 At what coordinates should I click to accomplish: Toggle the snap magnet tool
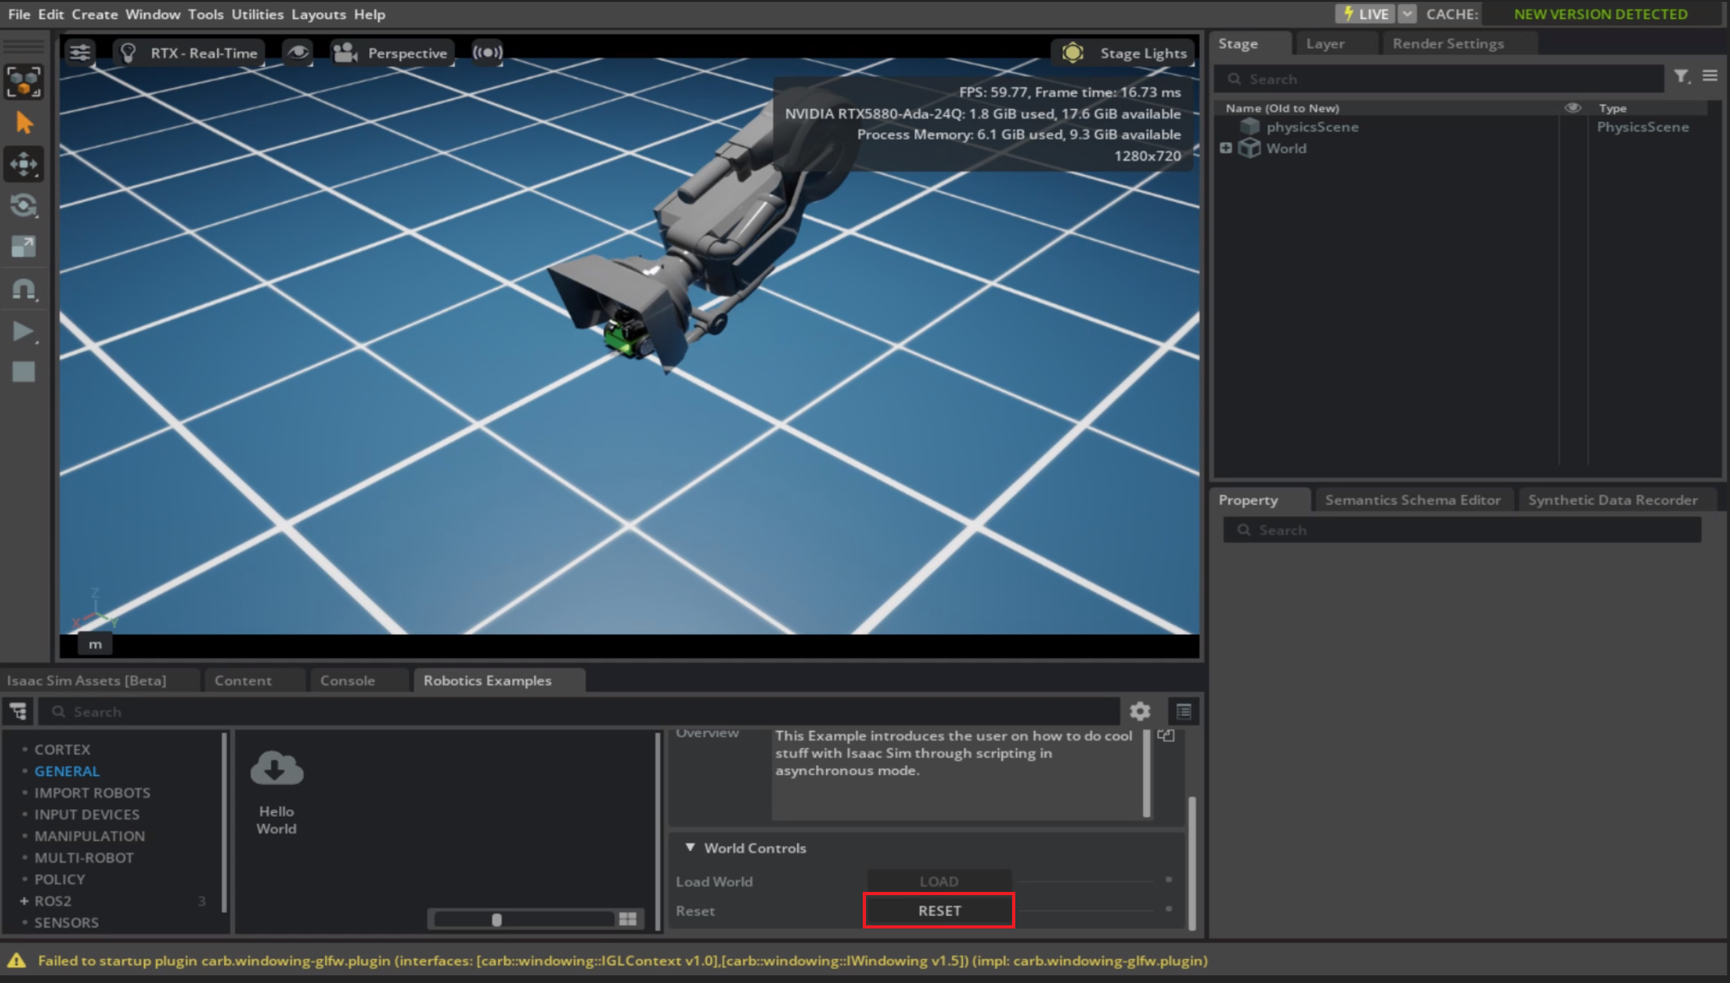pos(24,289)
